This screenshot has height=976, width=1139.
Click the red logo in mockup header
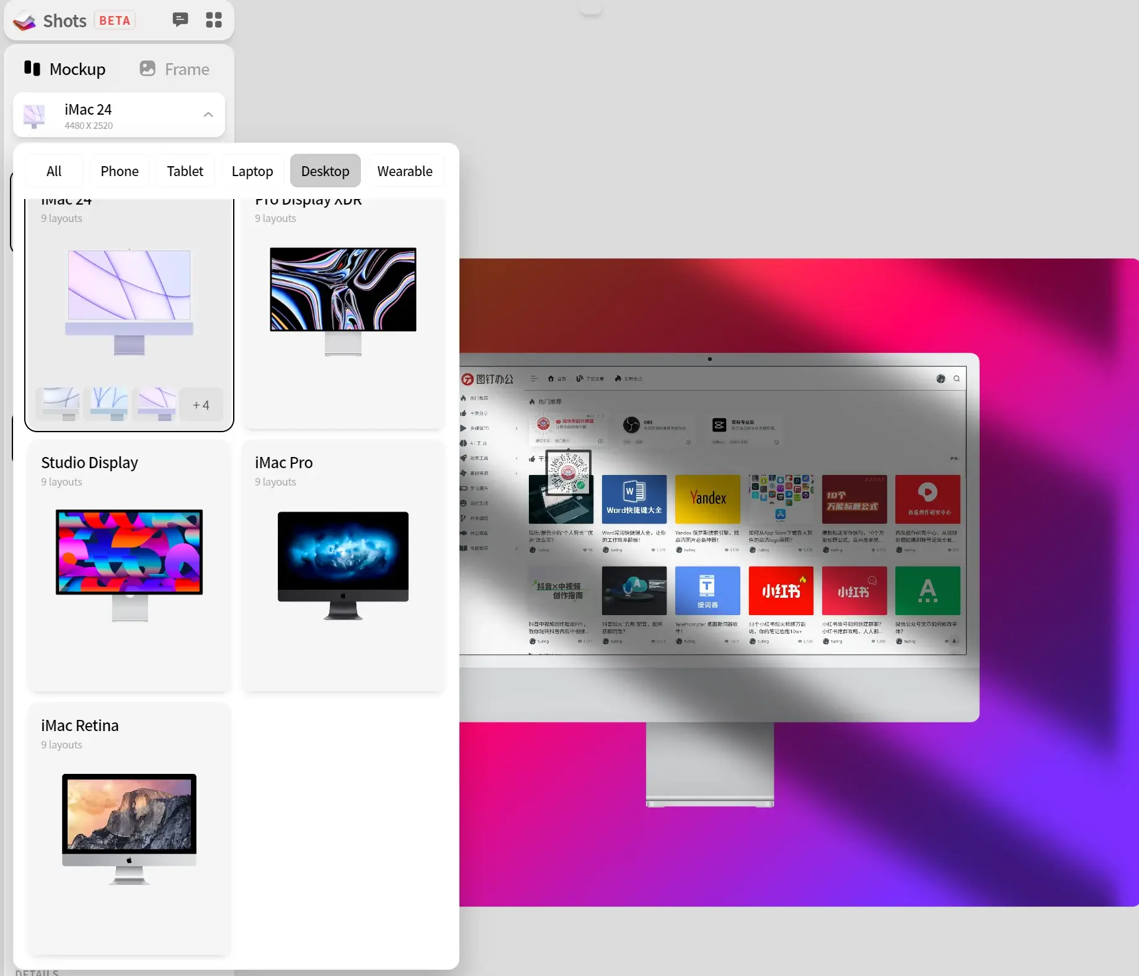[x=468, y=379]
